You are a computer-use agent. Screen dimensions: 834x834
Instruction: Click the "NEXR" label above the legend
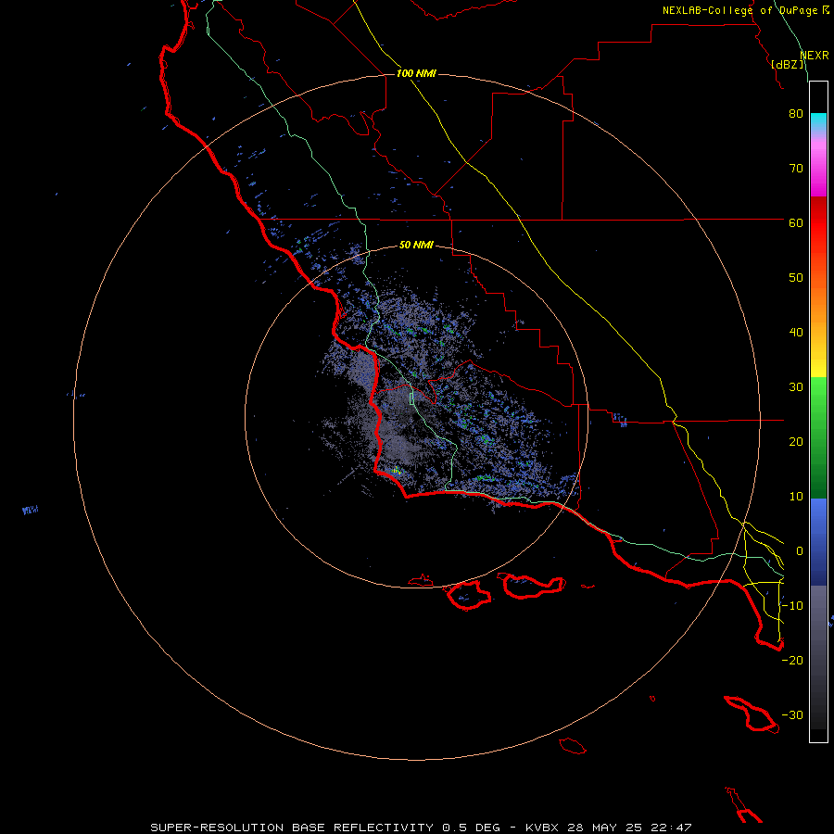pyautogui.click(x=815, y=56)
